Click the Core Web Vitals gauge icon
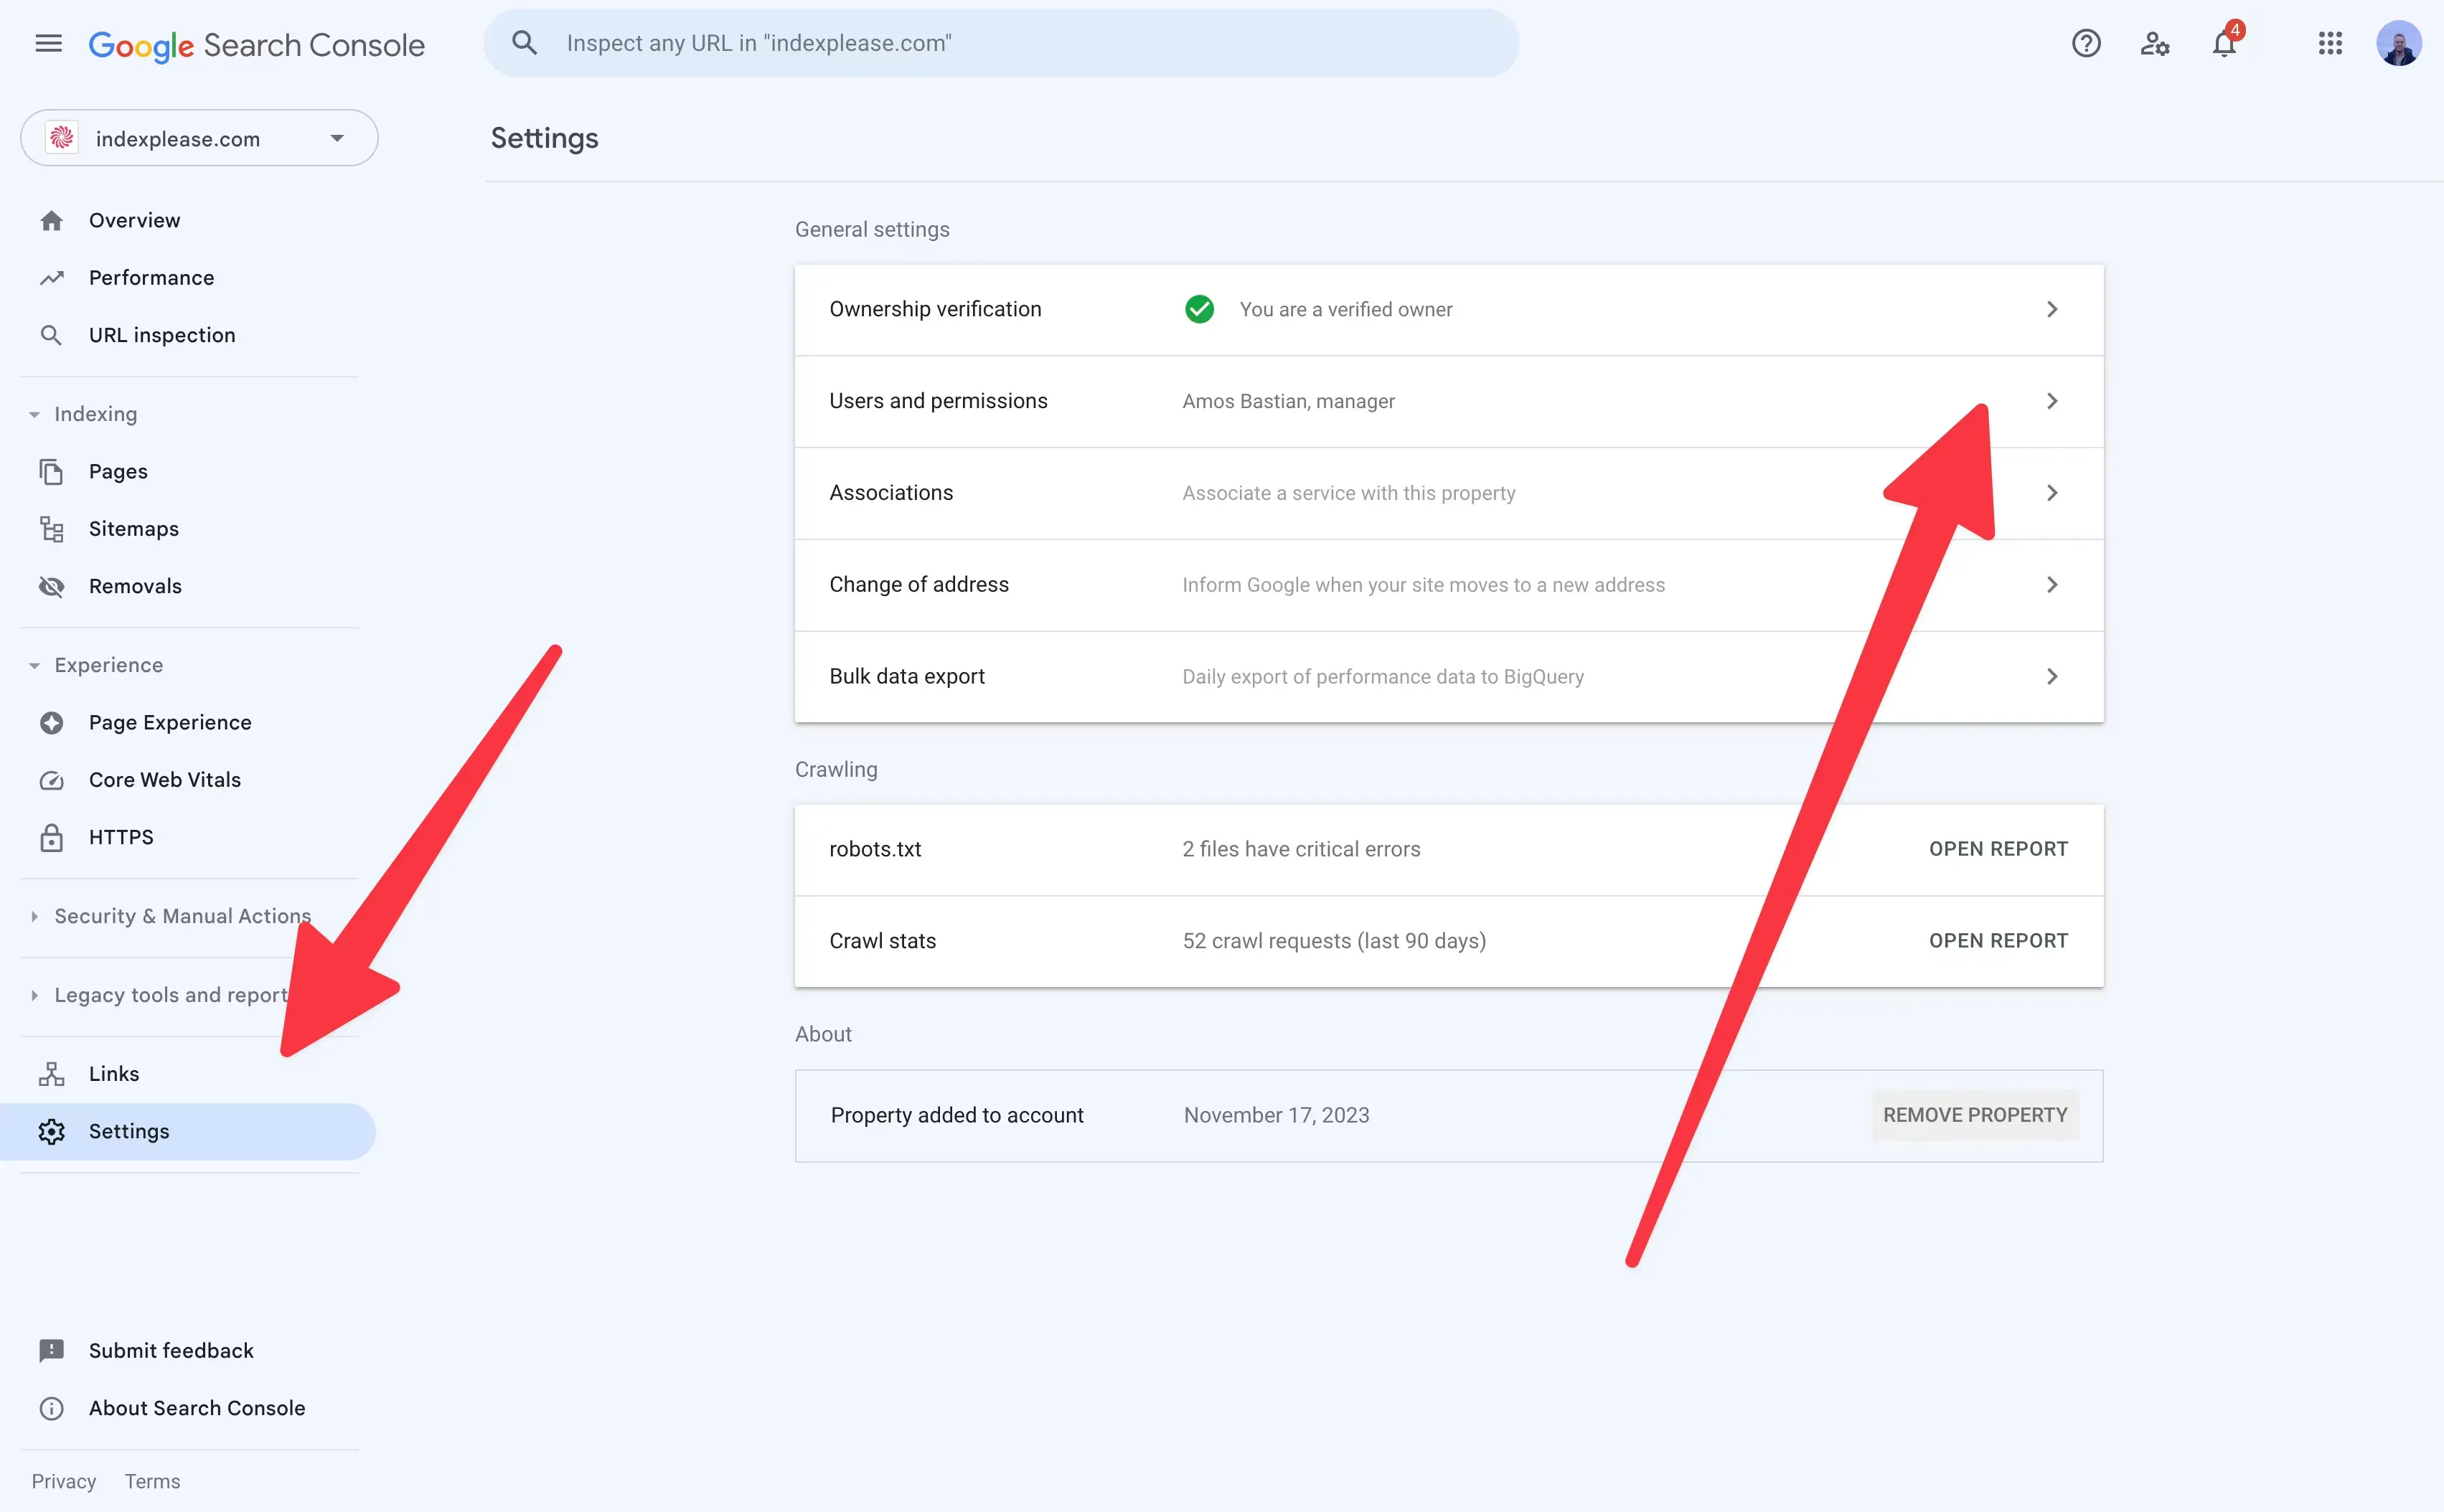This screenshot has width=2444, height=1512. tap(51, 780)
